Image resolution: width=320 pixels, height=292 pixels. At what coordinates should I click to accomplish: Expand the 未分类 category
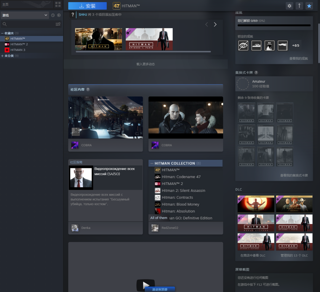point(3,56)
